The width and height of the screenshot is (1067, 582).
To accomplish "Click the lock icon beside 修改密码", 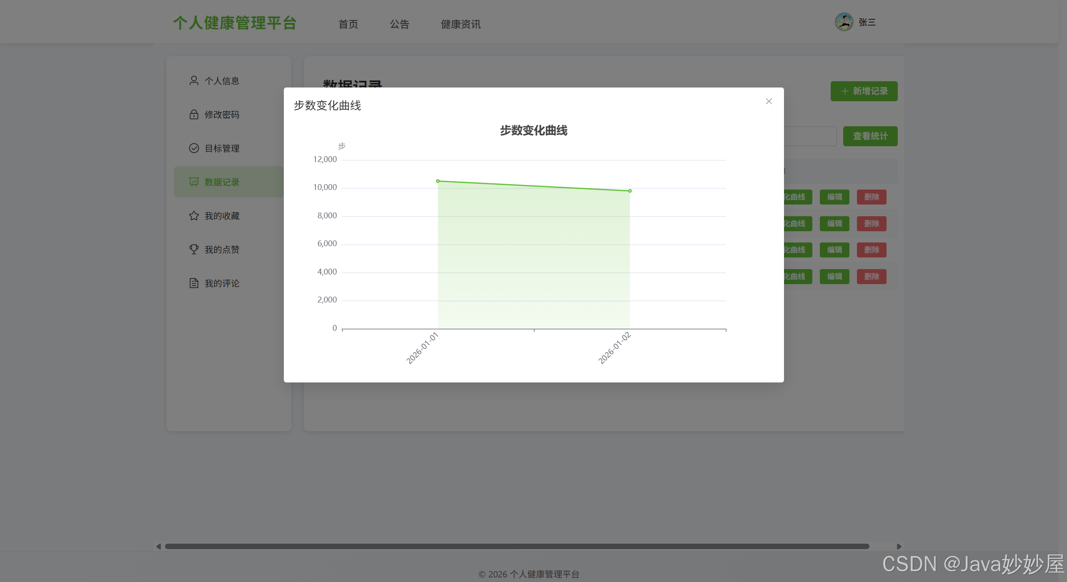I will click(194, 114).
